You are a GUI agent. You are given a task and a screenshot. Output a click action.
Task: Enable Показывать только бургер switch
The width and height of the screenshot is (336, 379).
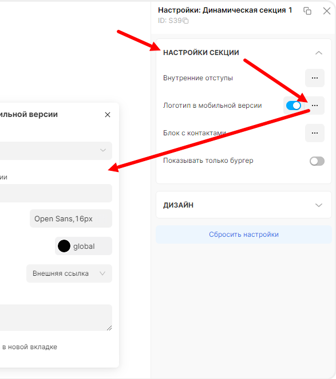317,161
